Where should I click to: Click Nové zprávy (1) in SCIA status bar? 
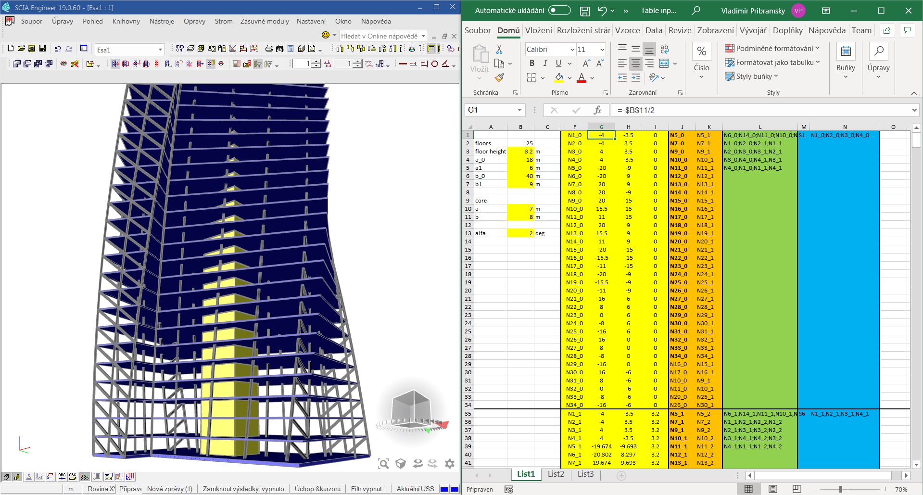(x=170, y=489)
